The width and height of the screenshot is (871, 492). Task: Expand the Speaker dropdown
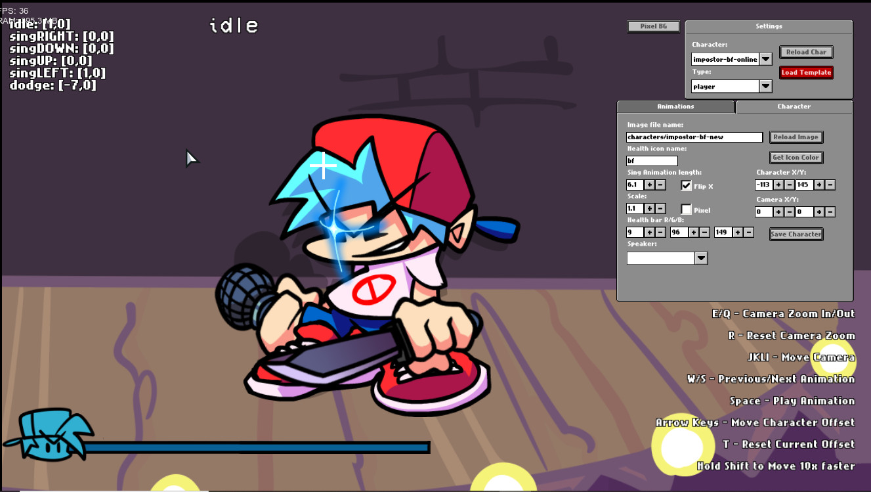point(702,258)
